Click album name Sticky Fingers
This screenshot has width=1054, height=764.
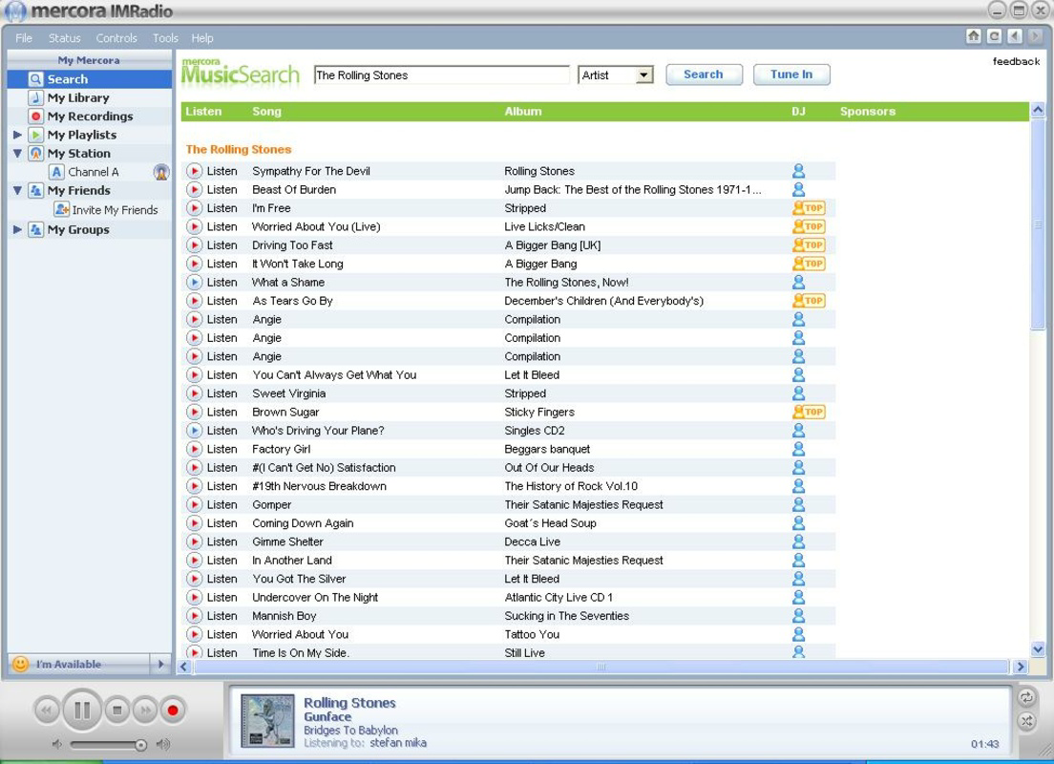click(x=539, y=412)
